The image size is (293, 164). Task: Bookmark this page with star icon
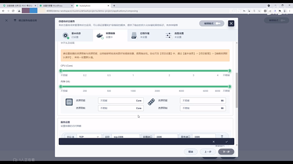click(259, 11)
